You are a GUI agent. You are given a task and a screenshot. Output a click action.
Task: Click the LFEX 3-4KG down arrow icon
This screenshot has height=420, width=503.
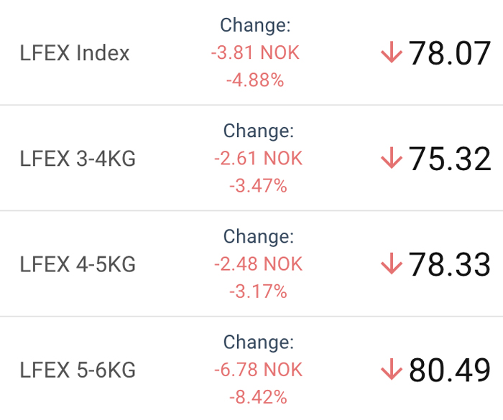pos(392,158)
